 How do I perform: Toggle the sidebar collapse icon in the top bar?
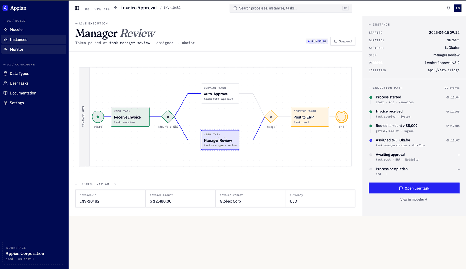click(x=77, y=8)
